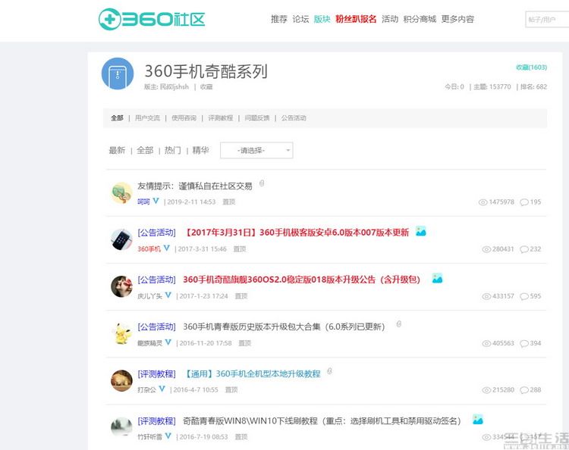Open 更多内容 navigation menu

click(457, 19)
